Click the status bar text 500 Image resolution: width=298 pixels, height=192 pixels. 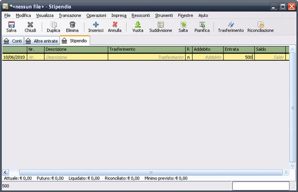pyautogui.click(x=6, y=186)
